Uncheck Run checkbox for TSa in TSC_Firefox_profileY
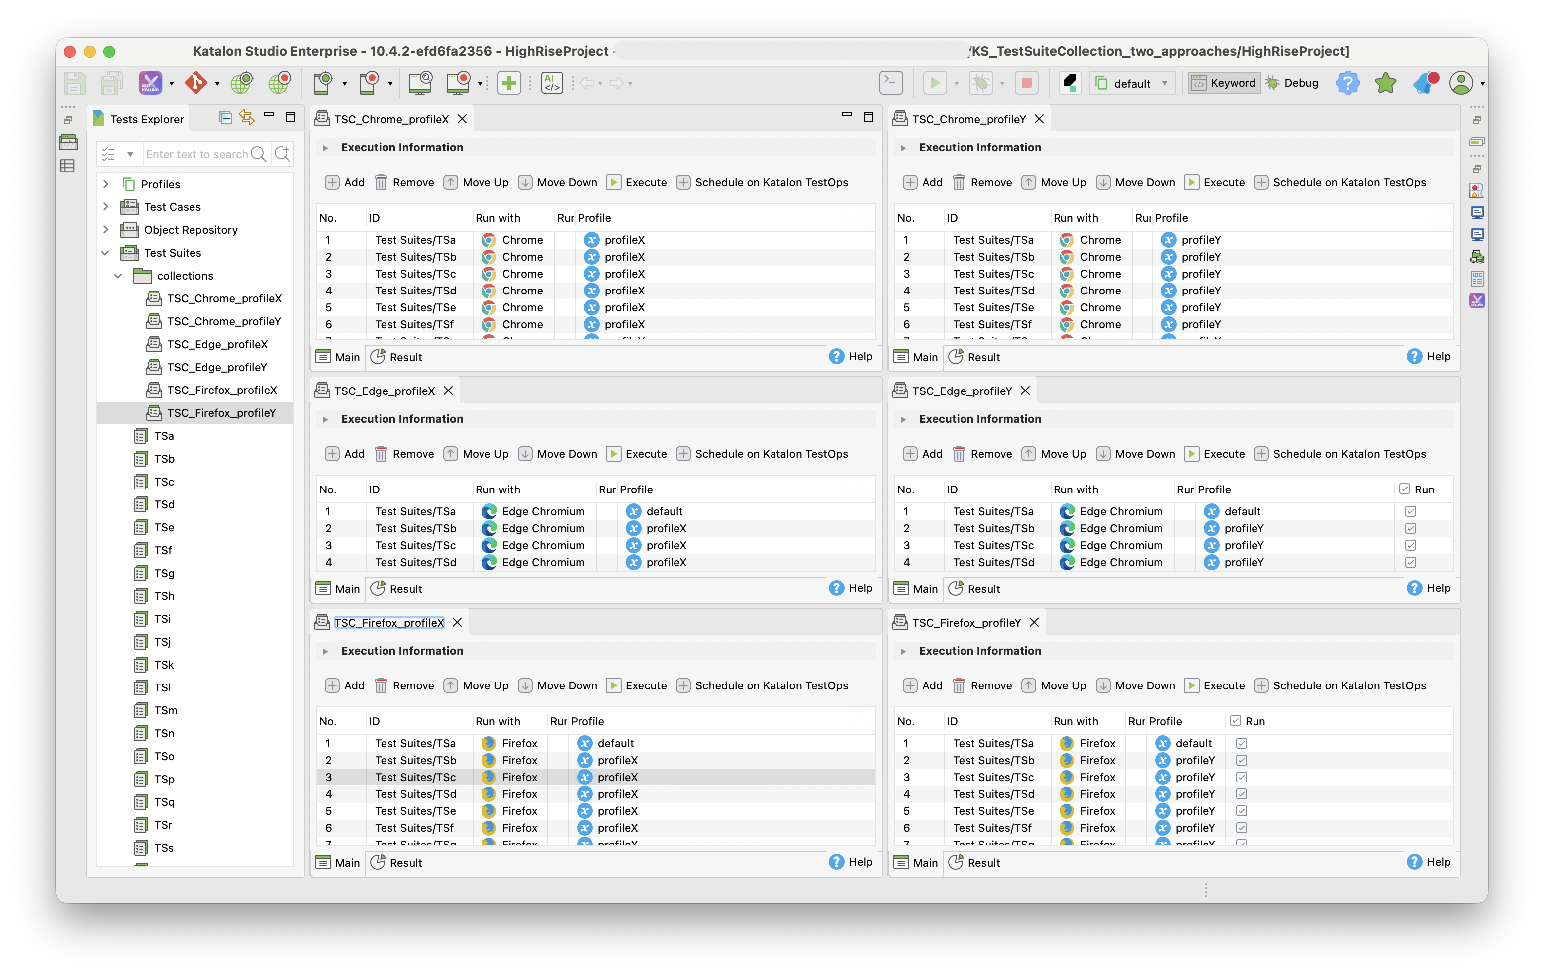1544x977 pixels. click(1242, 743)
